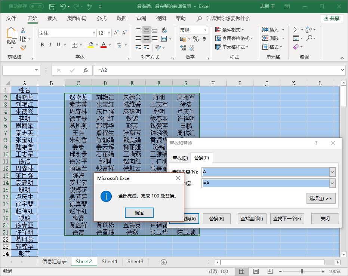This screenshot has width=348, height=276.
Task: Click the Merge and Center icon
Action: click(x=164, y=39)
